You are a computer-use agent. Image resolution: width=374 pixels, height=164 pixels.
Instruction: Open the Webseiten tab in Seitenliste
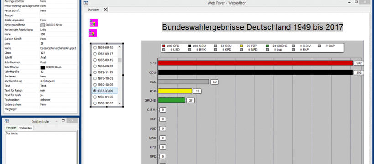point(26,128)
